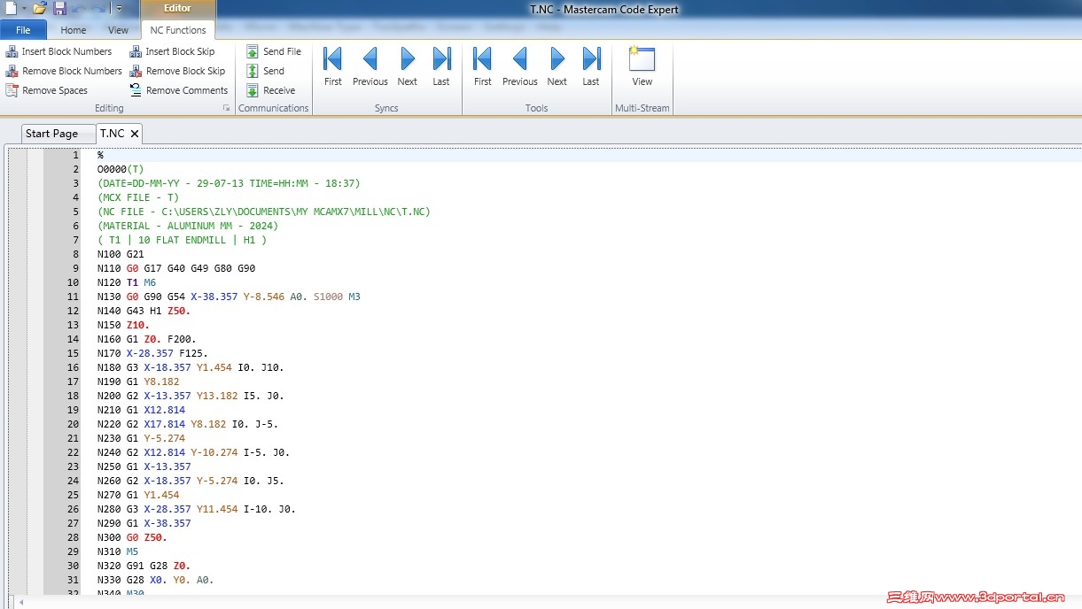Click the Insert Block Numbers icon
The image size is (1082, 609).
(12, 51)
